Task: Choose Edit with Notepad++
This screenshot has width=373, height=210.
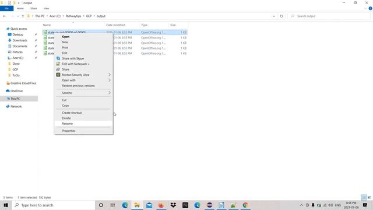Action: [83, 64]
